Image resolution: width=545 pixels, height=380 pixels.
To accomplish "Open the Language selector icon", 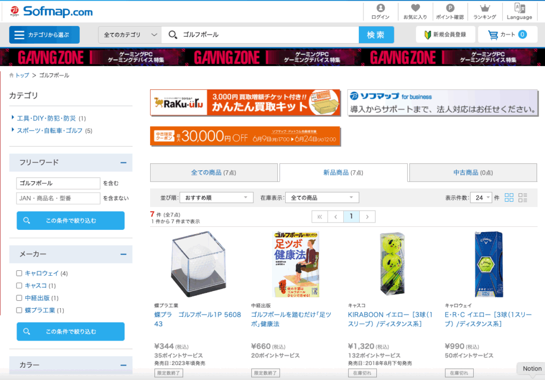I will 519,12.
